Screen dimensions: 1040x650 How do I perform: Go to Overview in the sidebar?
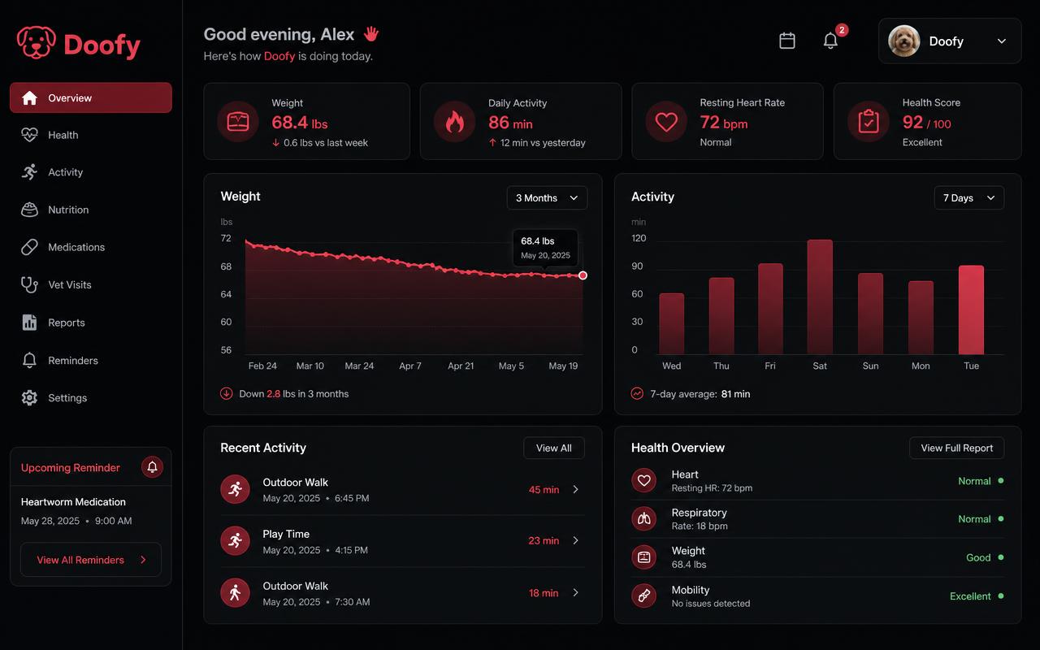tap(91, 97)
